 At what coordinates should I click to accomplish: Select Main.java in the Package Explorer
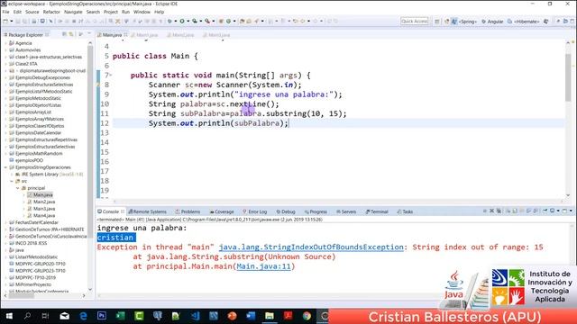[x=42, y=195]
